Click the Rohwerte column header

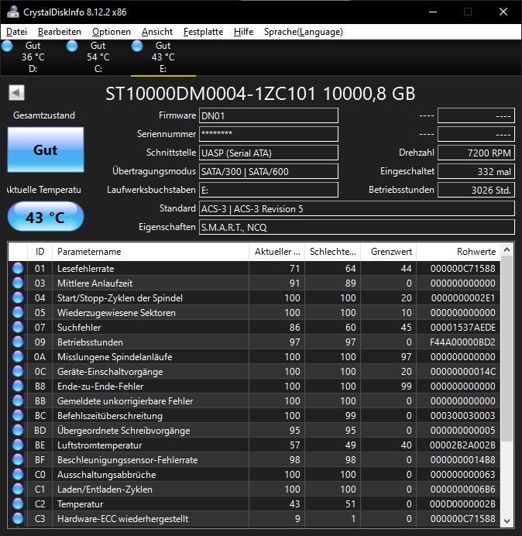[458, 252]
